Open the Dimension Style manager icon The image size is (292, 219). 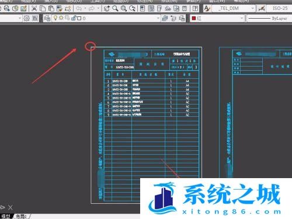262,8
